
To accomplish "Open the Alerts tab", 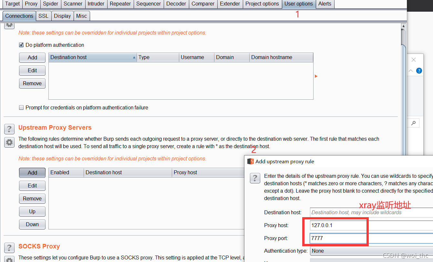I will tap(325, 4).
